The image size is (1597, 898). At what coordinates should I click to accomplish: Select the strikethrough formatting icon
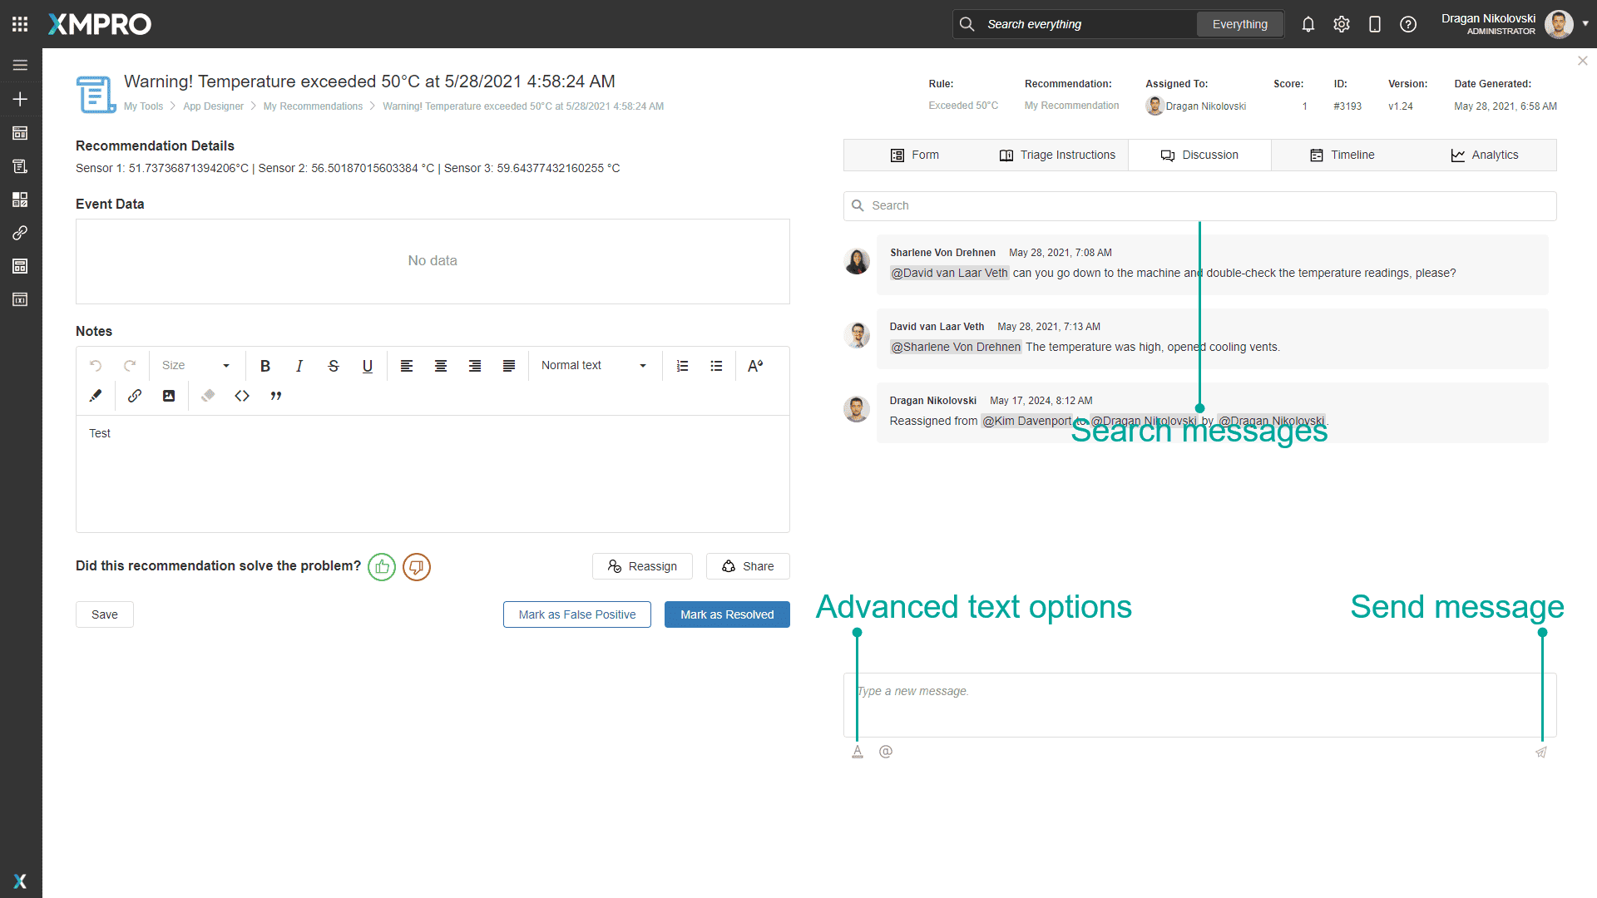(333, 366)
